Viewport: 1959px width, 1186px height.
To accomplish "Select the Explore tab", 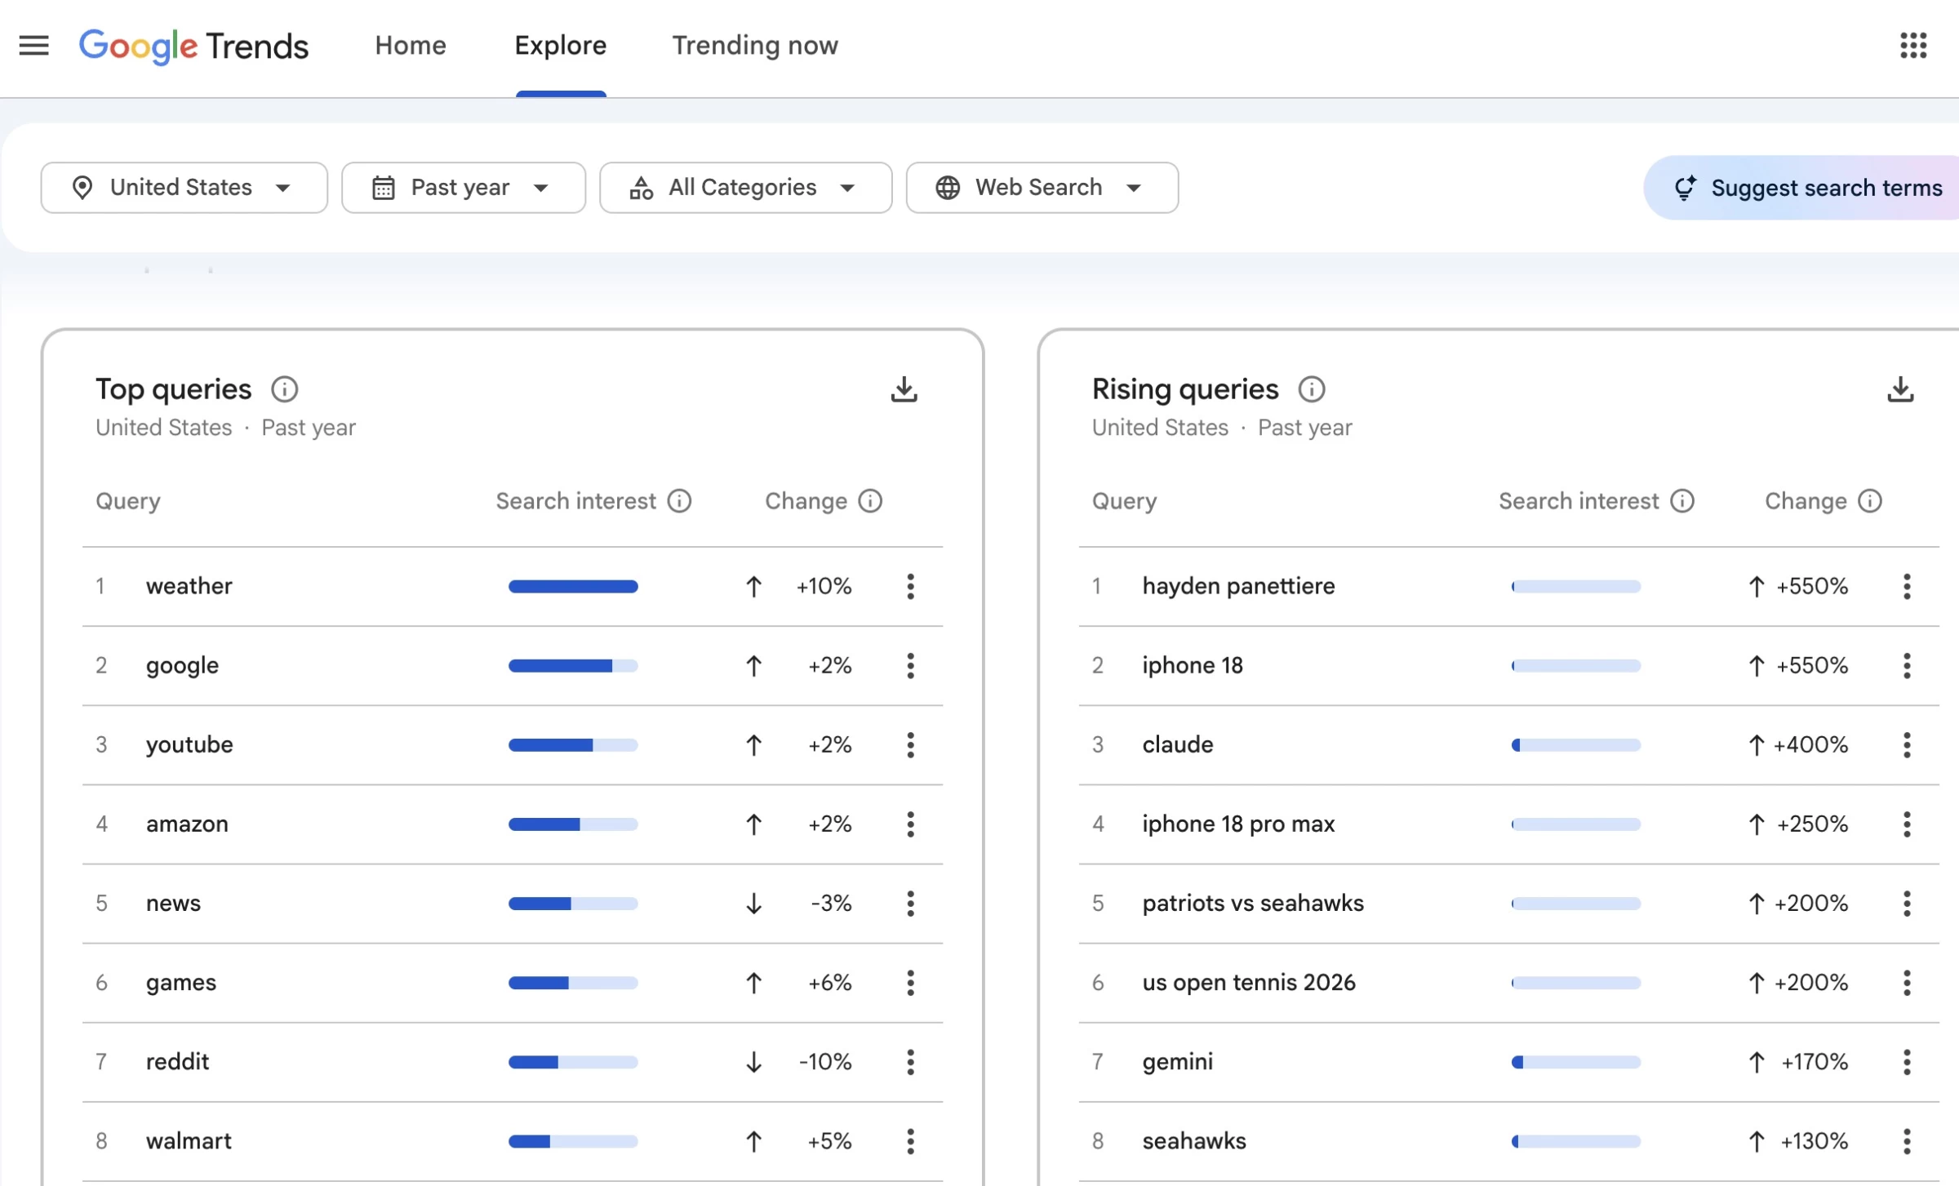I will coord(561,46).
